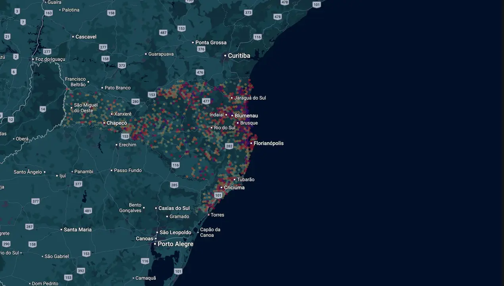The height and width of the screenshot is (286, 504).
Task: Click the Guarapuava city label
Action: pyautogui.click(x=161, y=54)
